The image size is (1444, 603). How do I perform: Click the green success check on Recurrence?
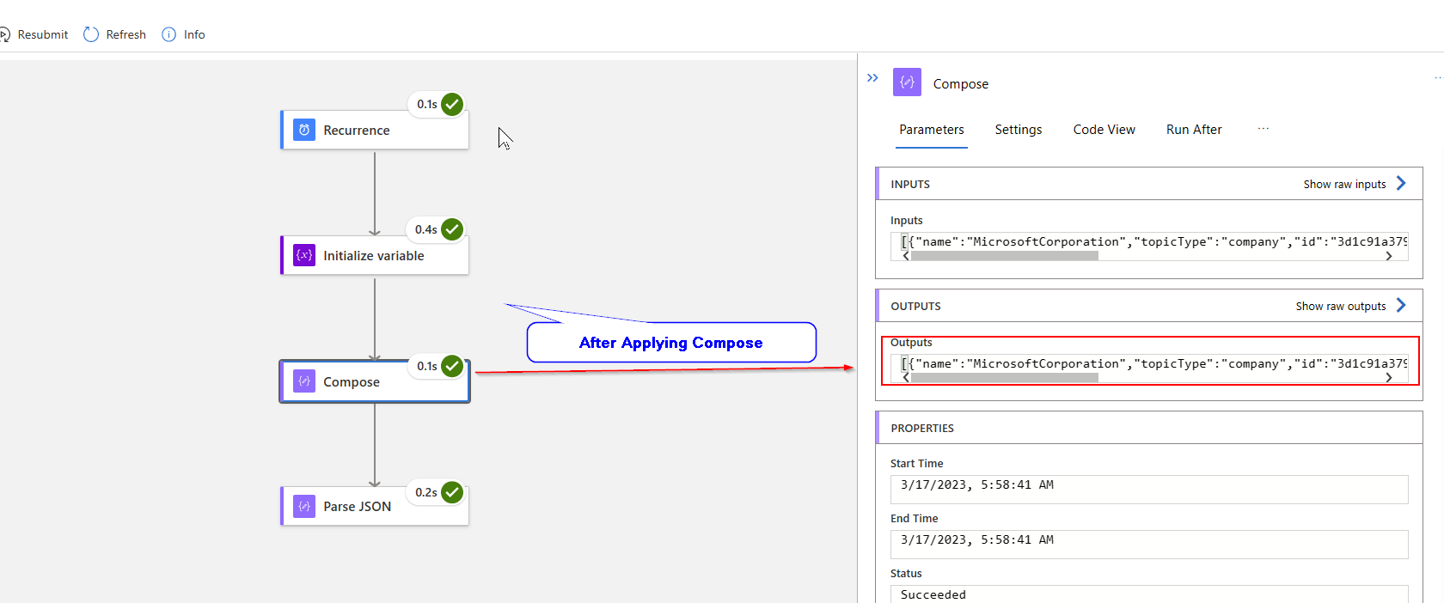(x=452, y=104)
